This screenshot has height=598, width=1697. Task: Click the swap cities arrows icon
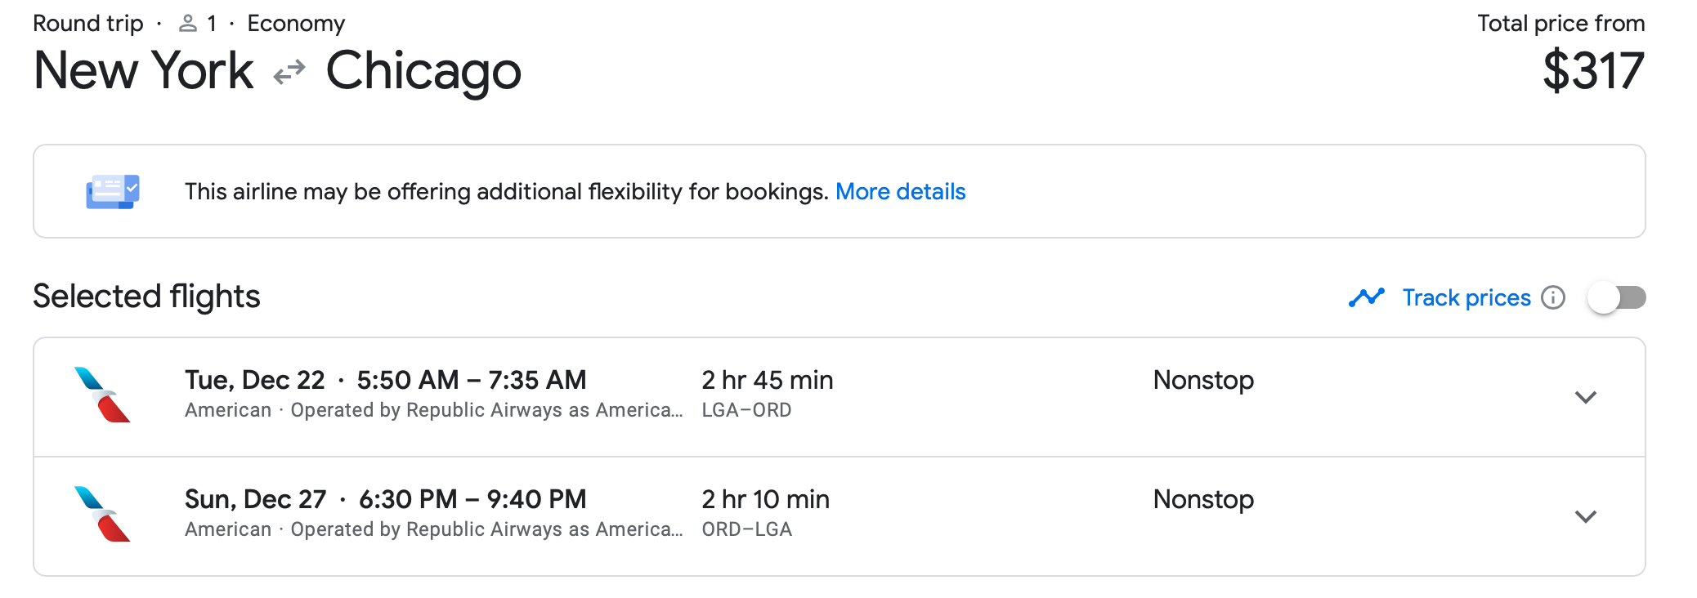click(288, 72)
